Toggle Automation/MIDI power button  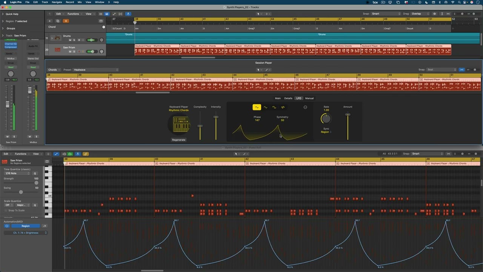(x=6, y=226)
